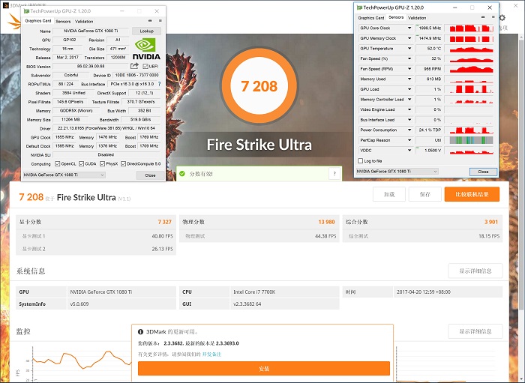The width and height of the screenshot is (525, 383).
Task: Click the Bus Interface question mark icon
Action: point(160,84)
